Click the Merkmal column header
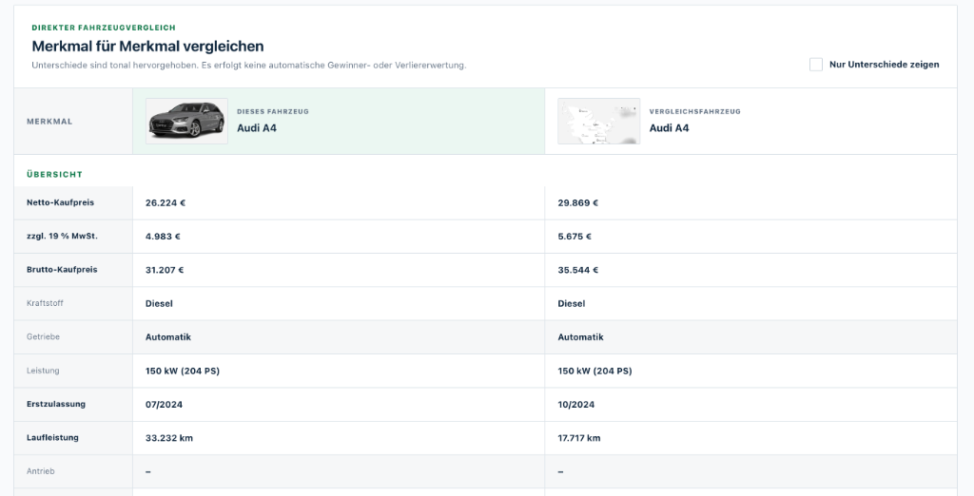Viewport: 974px width, 496px height. (x=49, y=122)
